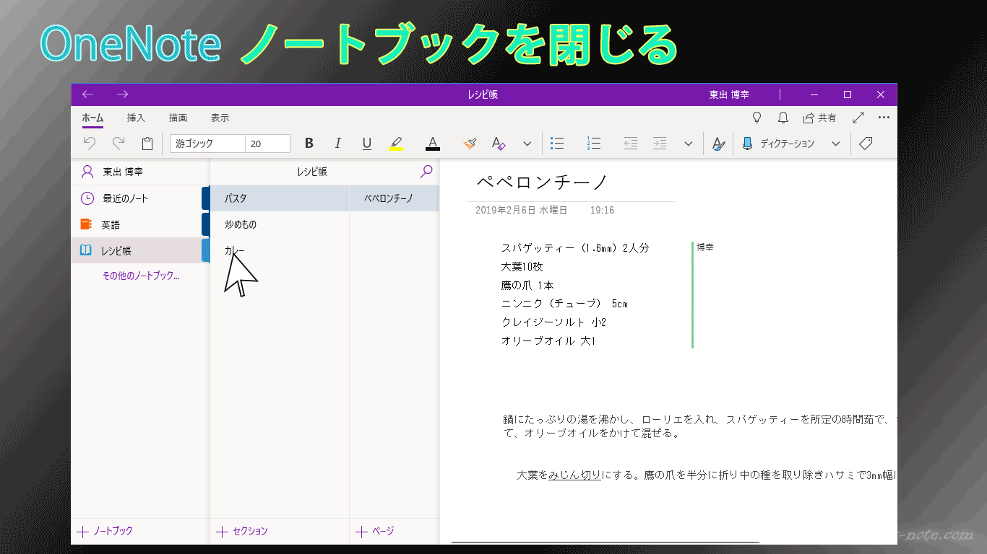Enter full screen mode icon

pyautogui.click(x=858, y=118)
